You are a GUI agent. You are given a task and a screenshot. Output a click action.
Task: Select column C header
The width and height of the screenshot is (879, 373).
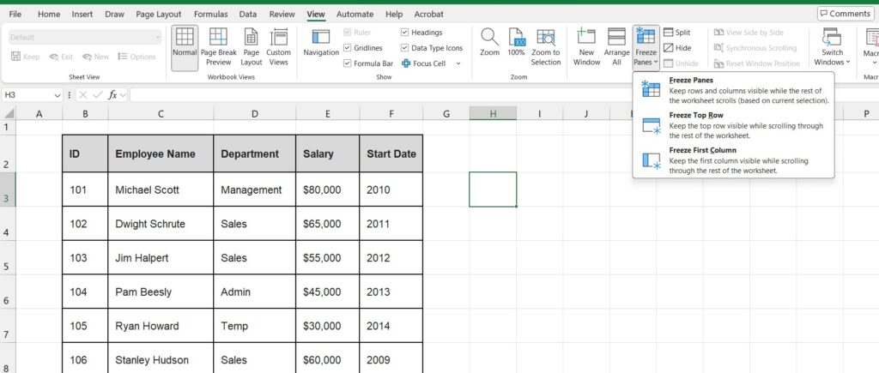(161, 114)
